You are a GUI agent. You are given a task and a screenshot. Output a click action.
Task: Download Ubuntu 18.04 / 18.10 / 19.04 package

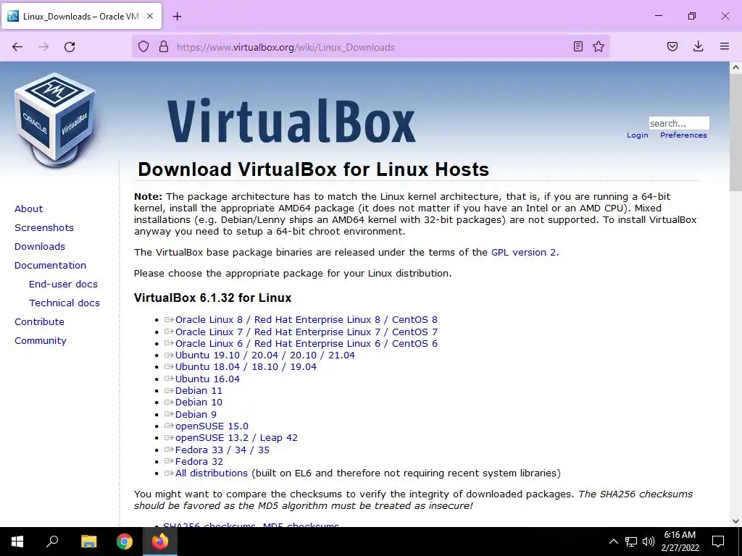(x=246, y=367)
